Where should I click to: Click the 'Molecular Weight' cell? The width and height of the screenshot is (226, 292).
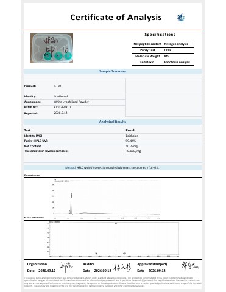tap(147, 56)
